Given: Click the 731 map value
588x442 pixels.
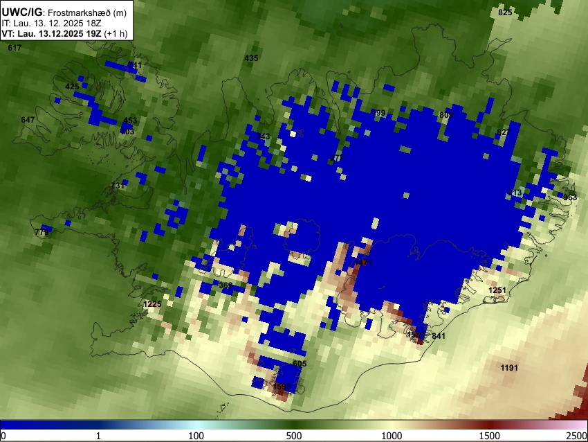Looking at the screenshot, I should (118, 186).
